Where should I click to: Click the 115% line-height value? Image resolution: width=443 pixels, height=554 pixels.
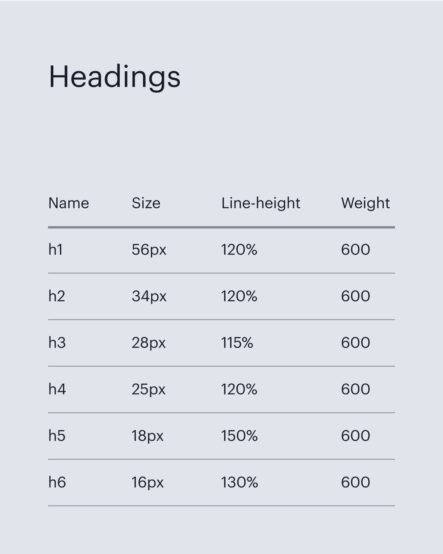pos(237,343)
